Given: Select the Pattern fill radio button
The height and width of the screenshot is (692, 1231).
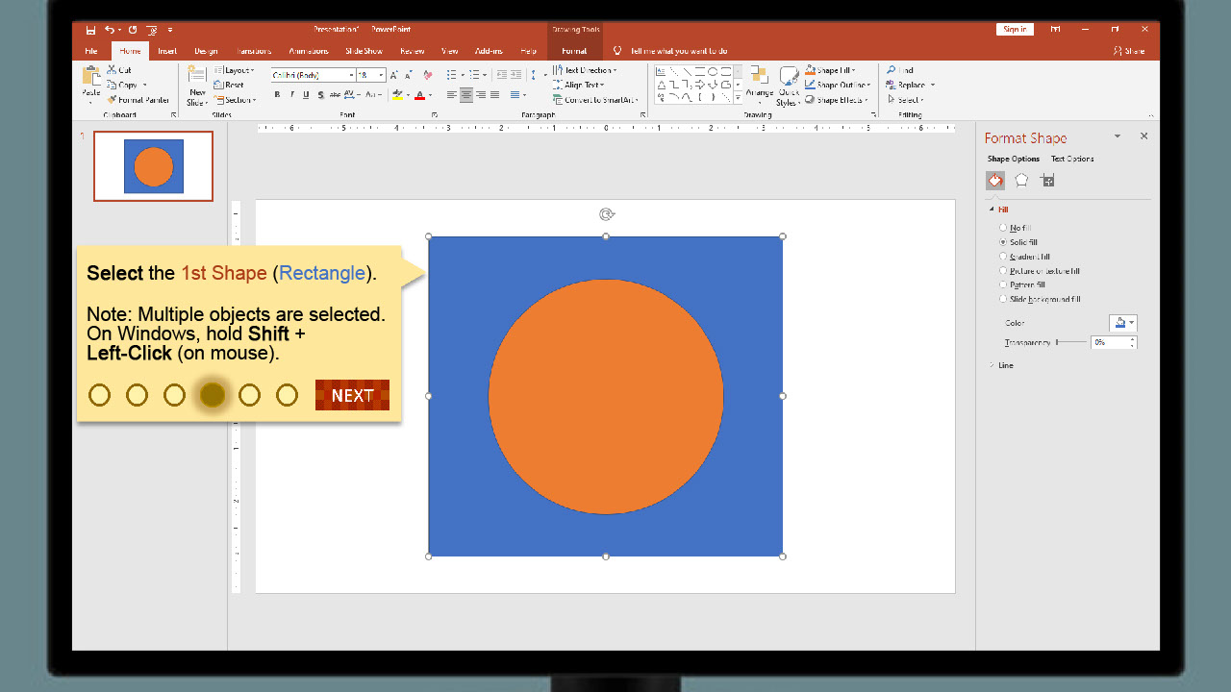Looking at the screenshot, I should [1003, 284].
